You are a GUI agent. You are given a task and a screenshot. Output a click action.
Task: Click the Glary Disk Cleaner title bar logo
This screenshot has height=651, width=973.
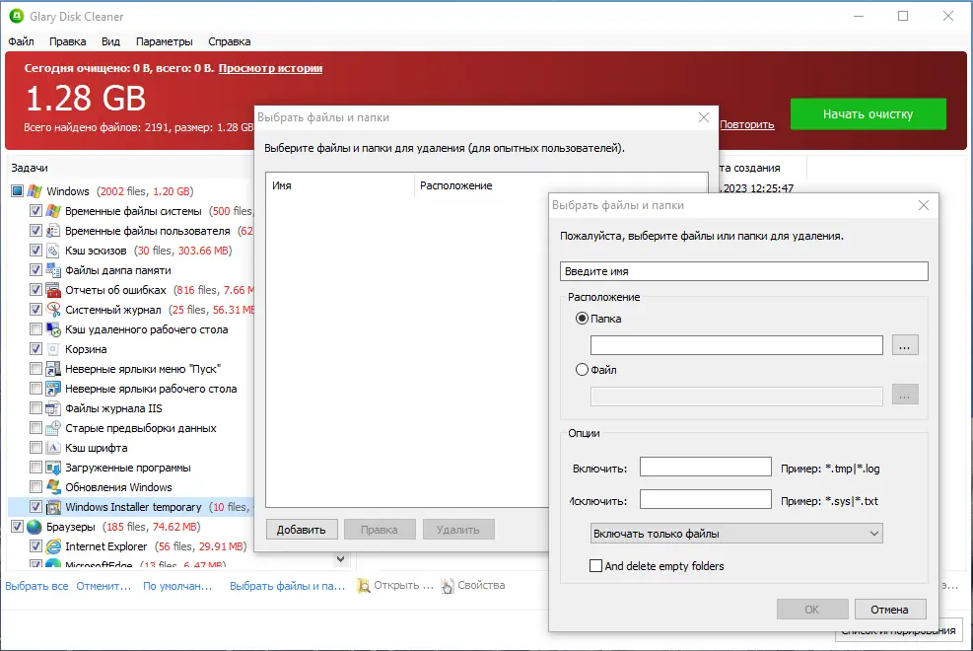[16, 16]
